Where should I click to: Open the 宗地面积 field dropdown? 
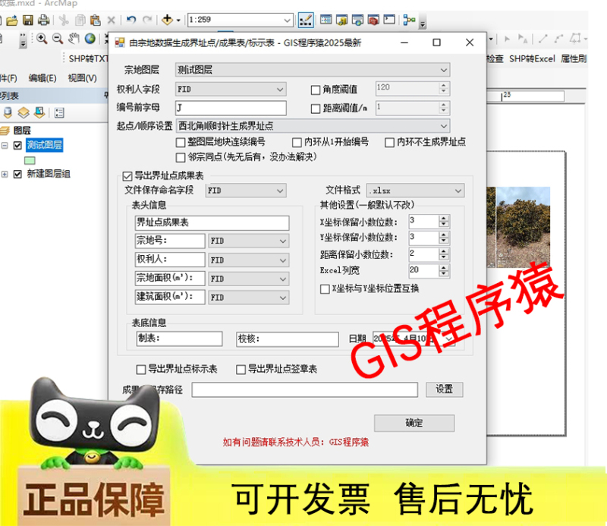click(x=283, y=279)
